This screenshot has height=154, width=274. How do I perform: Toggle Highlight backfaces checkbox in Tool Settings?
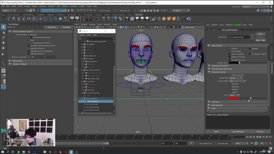29,48
